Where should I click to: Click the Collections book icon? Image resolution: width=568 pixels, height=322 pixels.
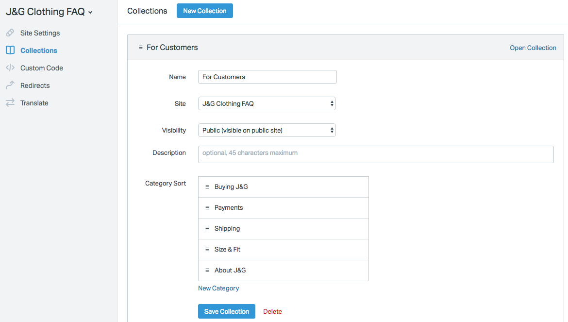pos(10,51)
